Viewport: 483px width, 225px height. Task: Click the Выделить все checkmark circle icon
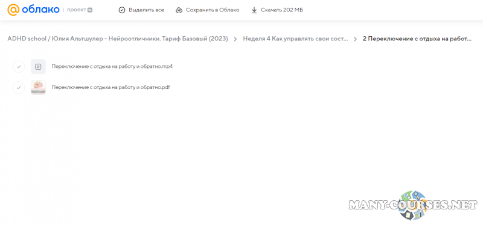[x=122, y=10]
